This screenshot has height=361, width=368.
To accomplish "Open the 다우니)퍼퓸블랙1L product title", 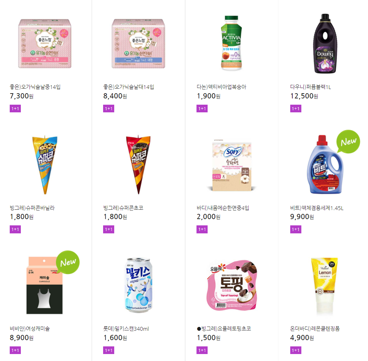I will coord(310,87).
